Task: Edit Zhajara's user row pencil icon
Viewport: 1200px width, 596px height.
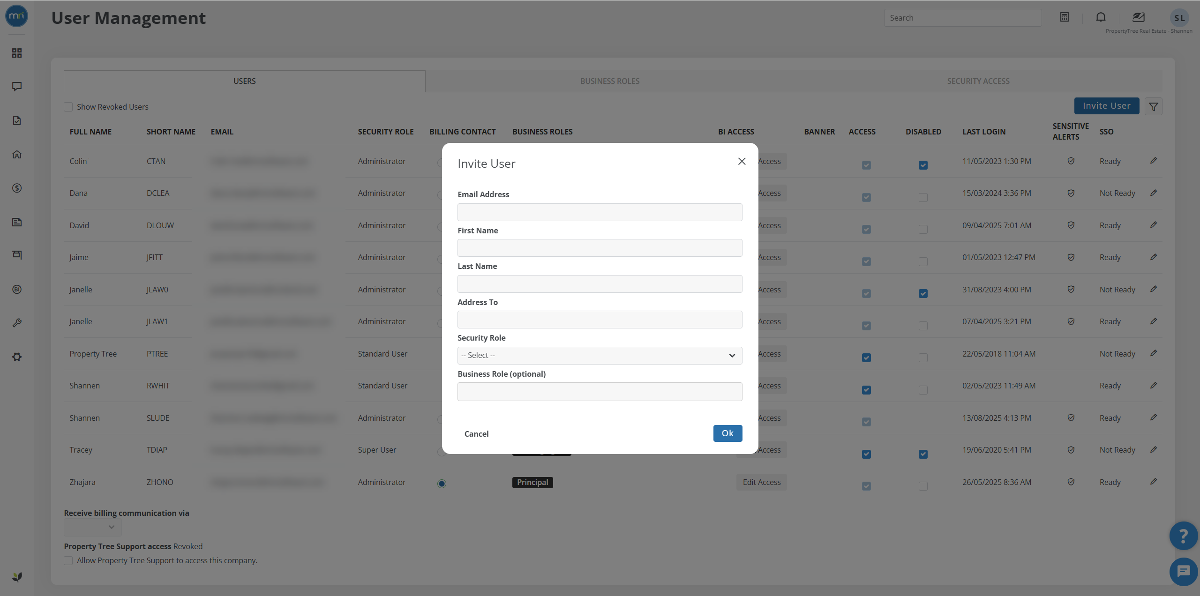Action: tap(1154, 482)
